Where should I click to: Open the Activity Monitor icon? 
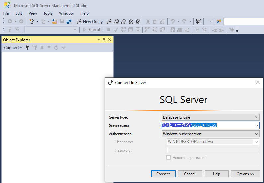click(199, 21)
